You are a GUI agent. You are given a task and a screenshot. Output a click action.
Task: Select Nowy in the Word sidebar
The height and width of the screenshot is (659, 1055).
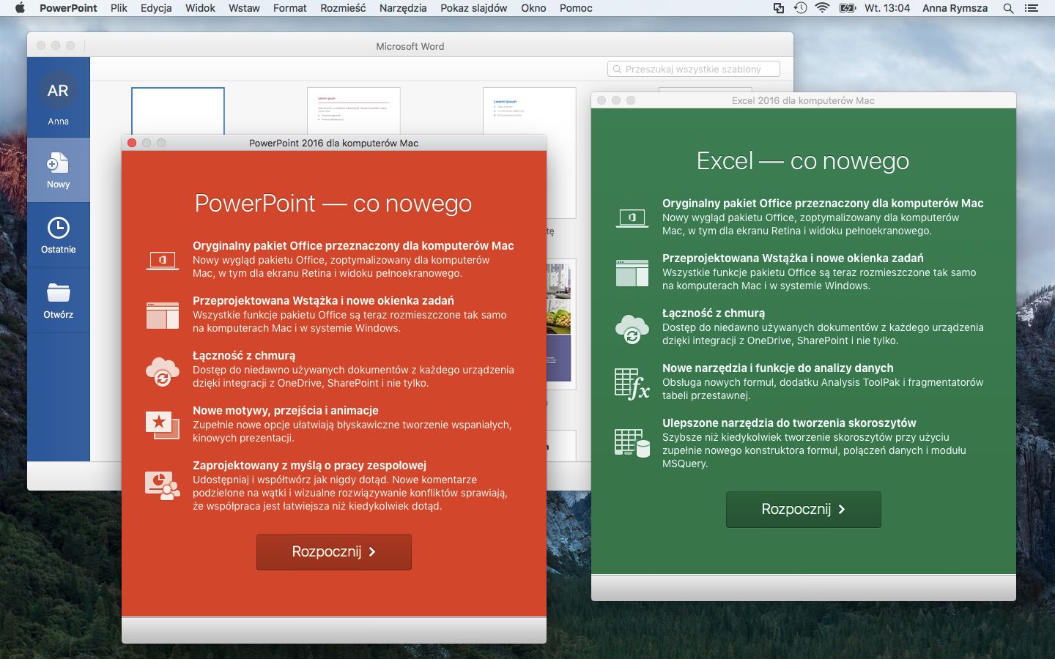click(58, 171)
